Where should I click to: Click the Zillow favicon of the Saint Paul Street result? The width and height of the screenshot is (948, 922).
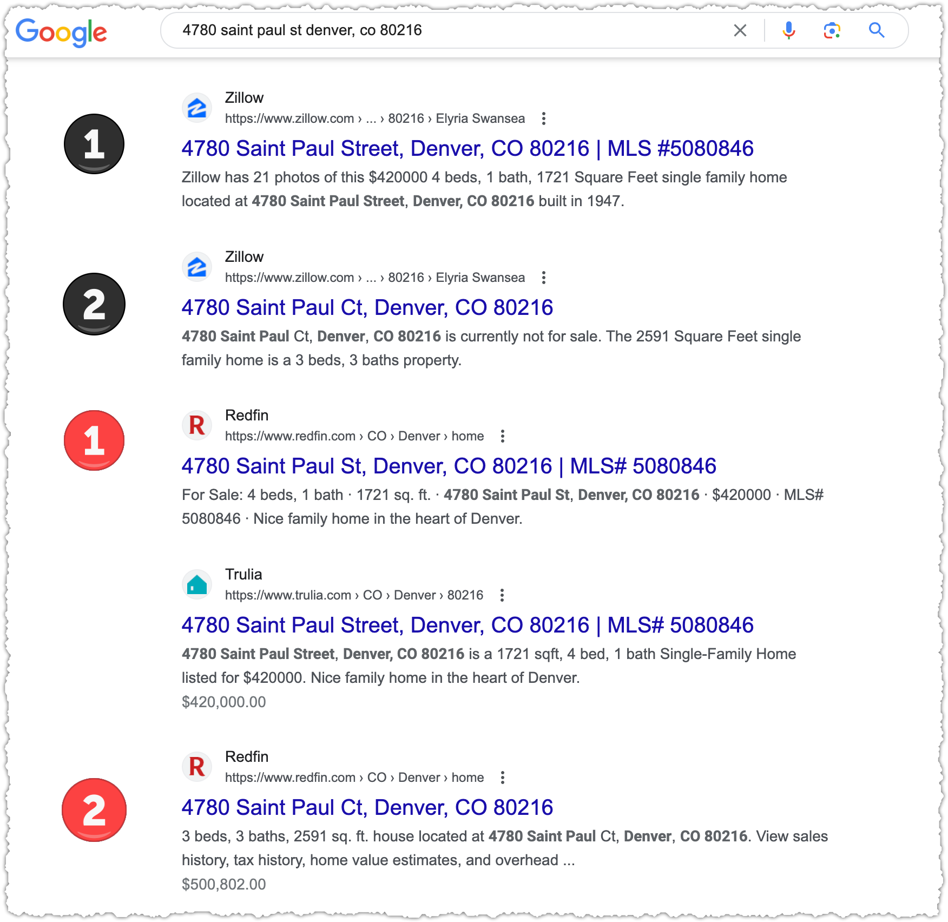(197, 108)
